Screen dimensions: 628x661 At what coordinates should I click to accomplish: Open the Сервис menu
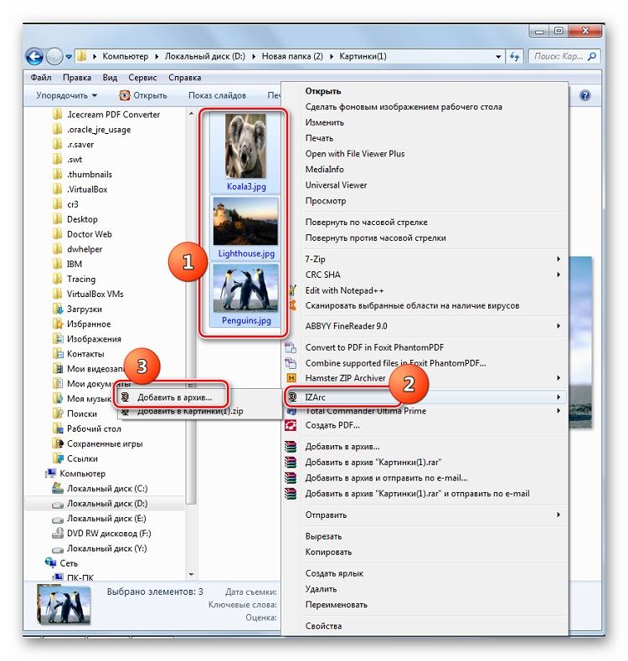point(142,78)
